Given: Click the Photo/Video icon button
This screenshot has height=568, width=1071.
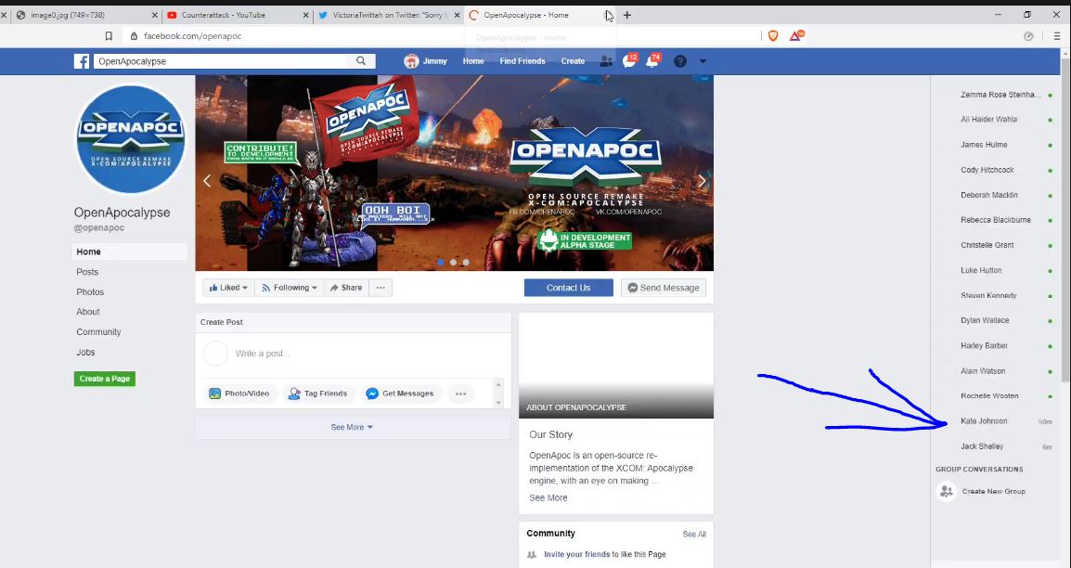Looking at the screenshot, I should click(x=239, y=394).
